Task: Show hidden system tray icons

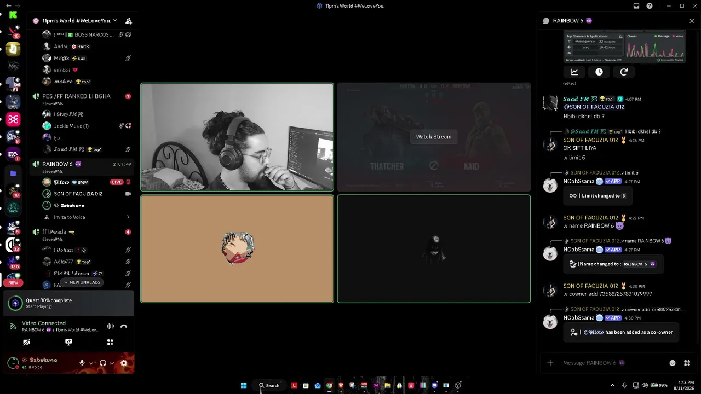Action: click(x=612, y=385)
